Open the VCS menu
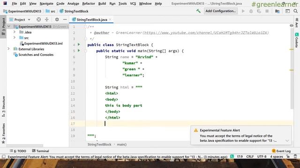Viewport: 300px width, 168px height. pos(133,3)
